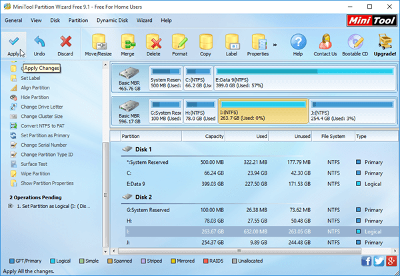Select the J:(NTFS) block in disk map
The width and height of the screenshot is (400, 276).
tap(353, 111)
